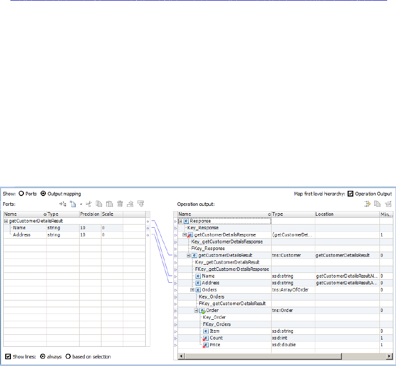This screenshot has height=366, width=396.
Task: Select the Output mapping radio button
Action: (43, 193)
